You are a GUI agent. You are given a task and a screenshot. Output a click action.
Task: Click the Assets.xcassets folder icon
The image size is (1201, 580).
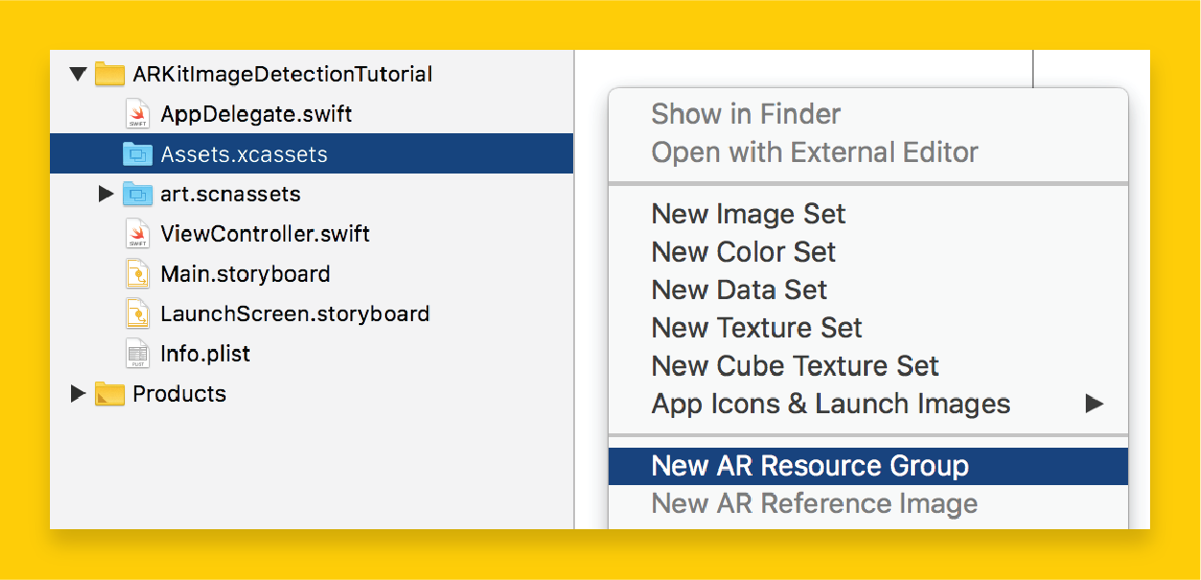pos(137,154)
